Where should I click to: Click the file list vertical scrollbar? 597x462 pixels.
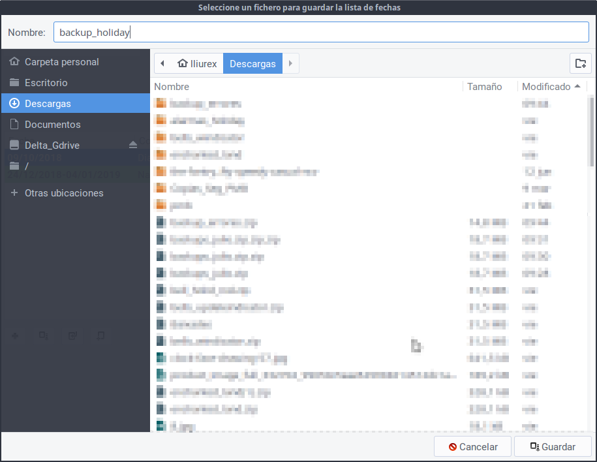[591, 131]
